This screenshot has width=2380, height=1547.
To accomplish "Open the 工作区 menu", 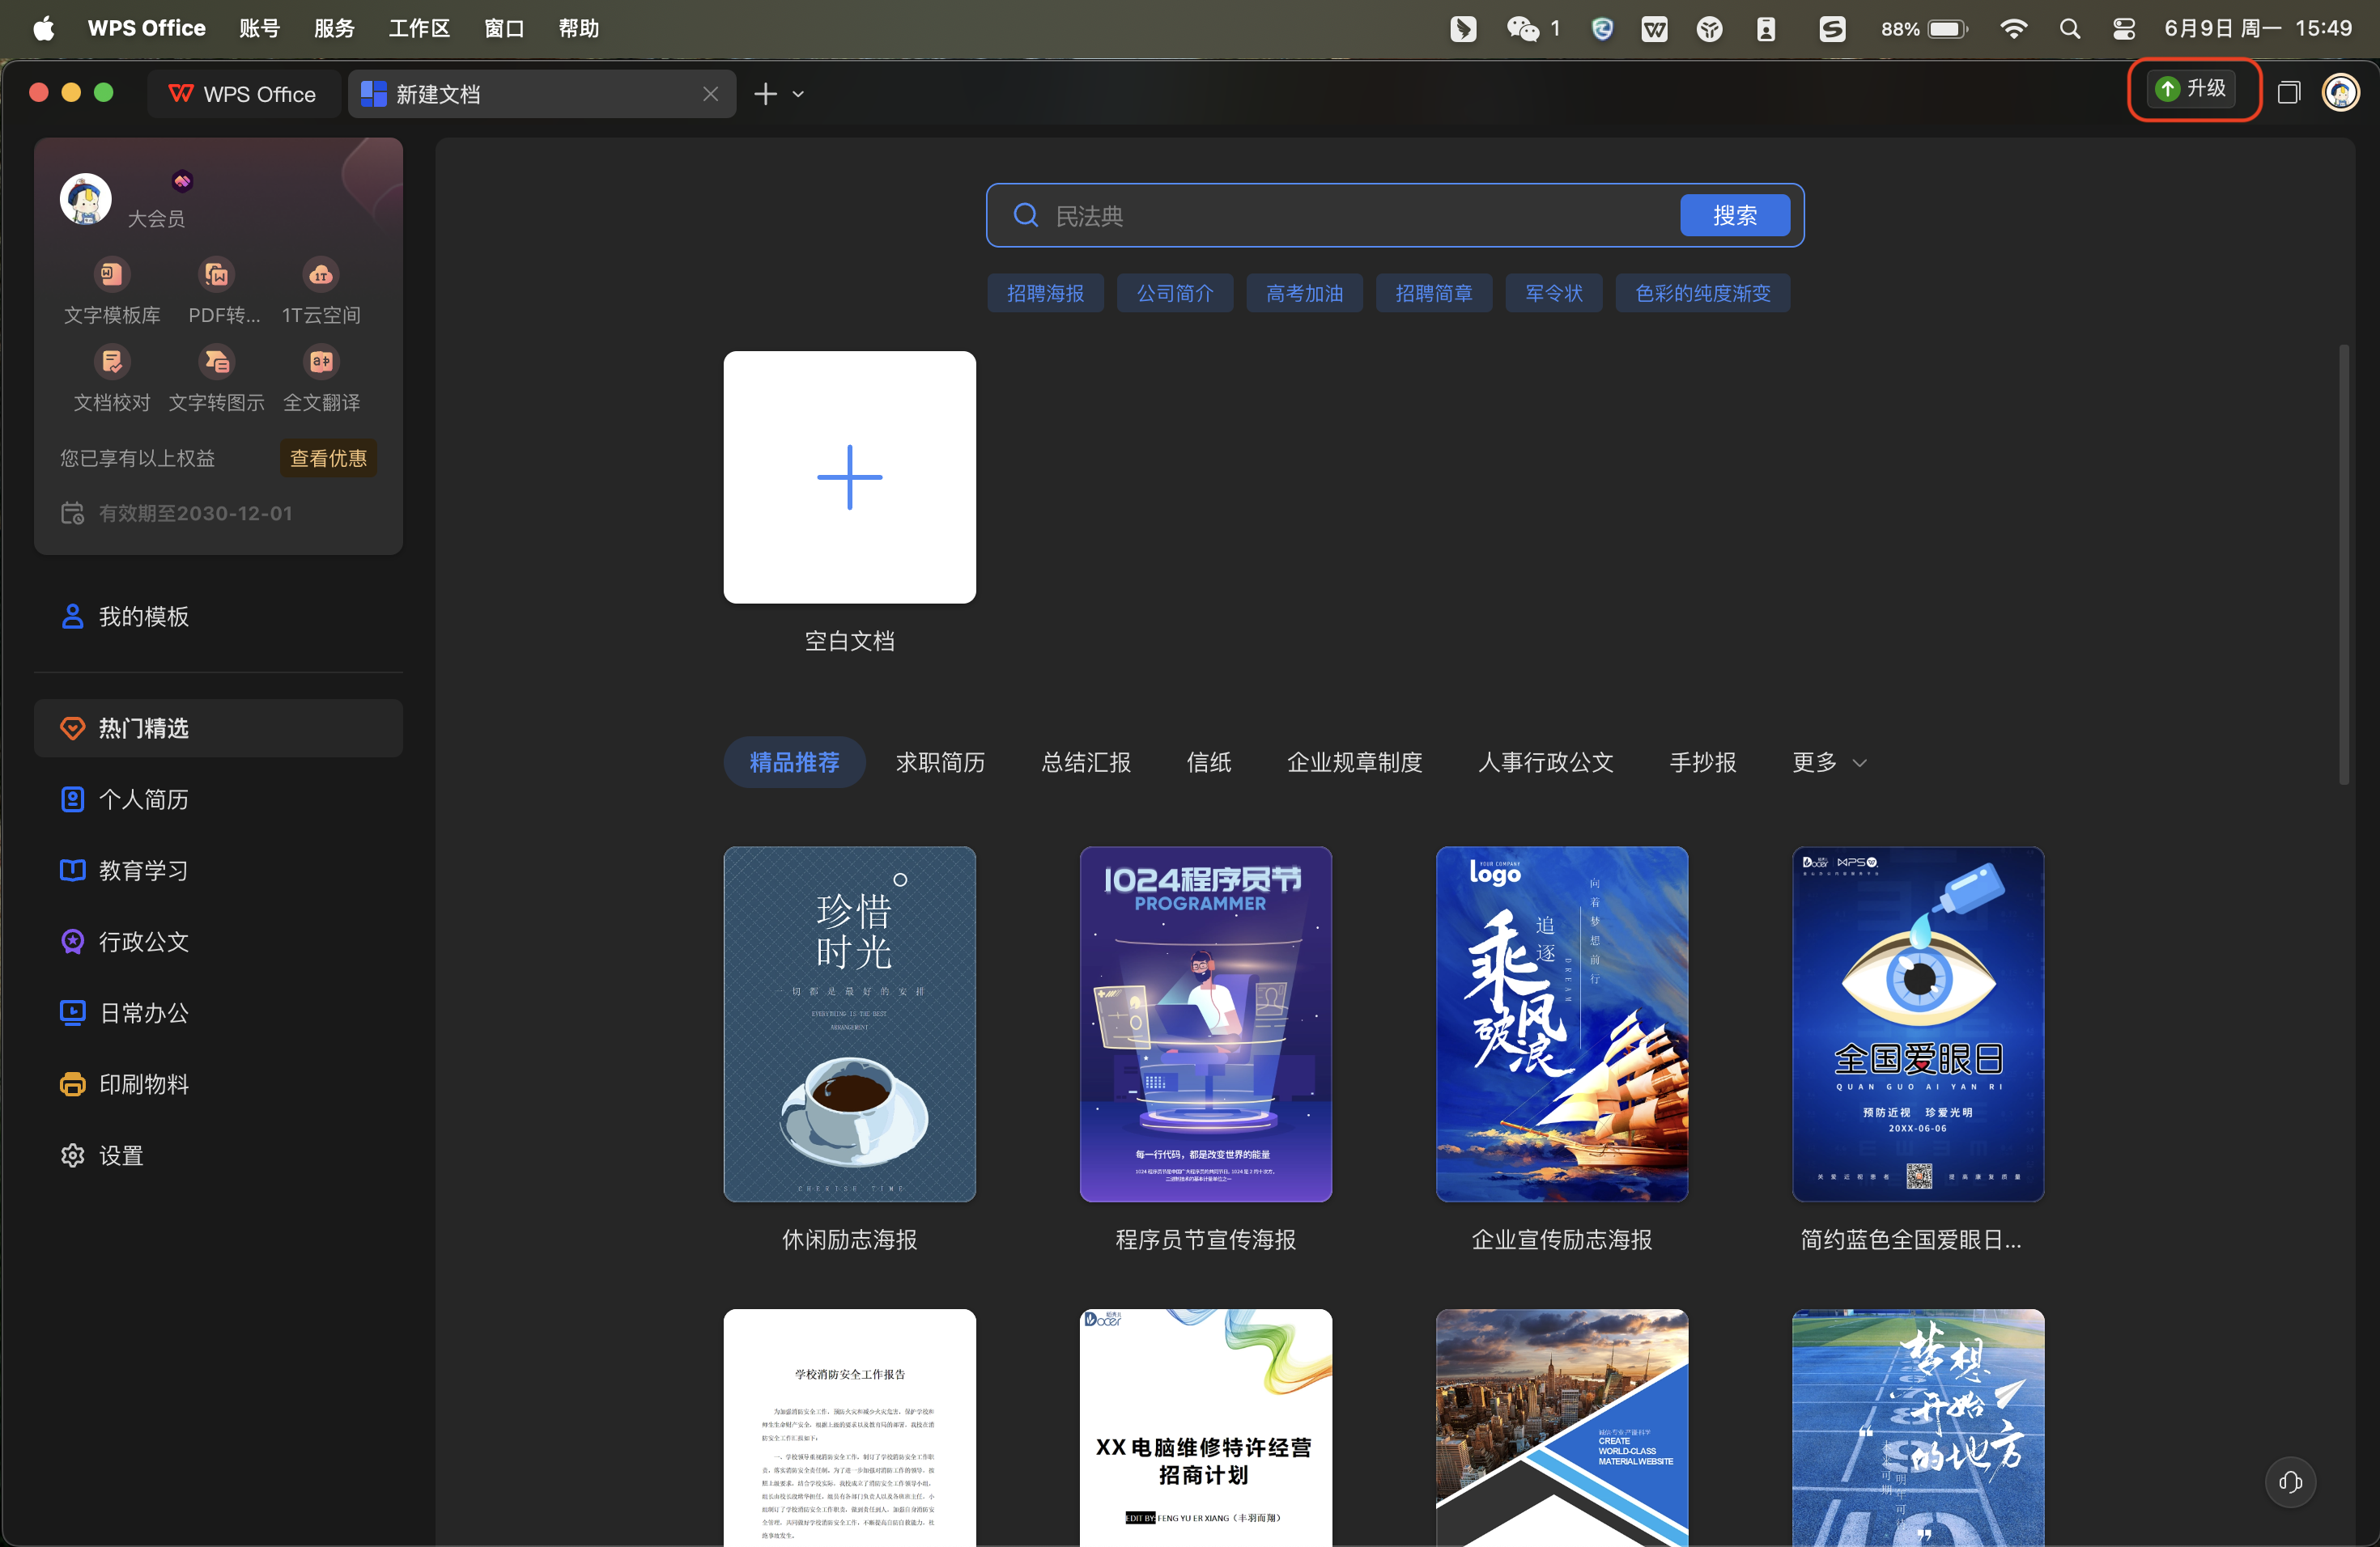I will click(x=419, y=28).
